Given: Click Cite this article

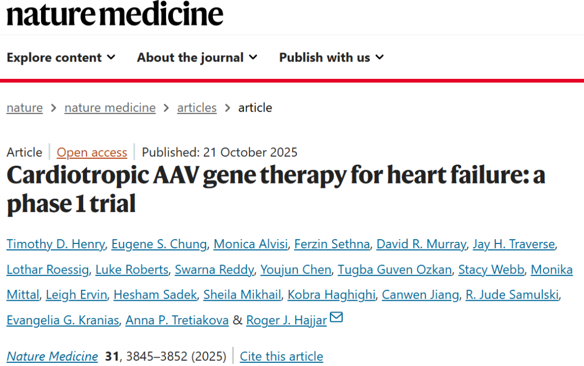Looking at the screenshot, I should click(x=281, y=357).
